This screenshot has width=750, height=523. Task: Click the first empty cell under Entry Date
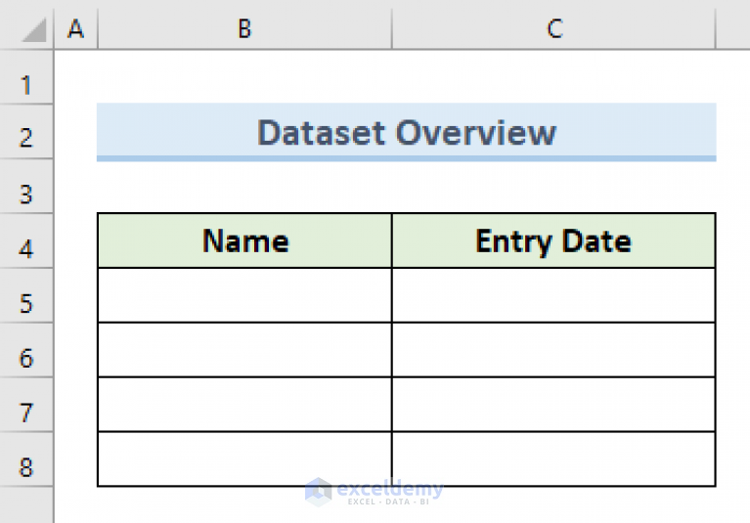(553, 295)
